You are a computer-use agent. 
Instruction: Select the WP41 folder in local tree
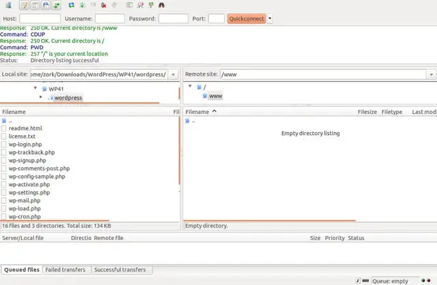pos(56,89)
